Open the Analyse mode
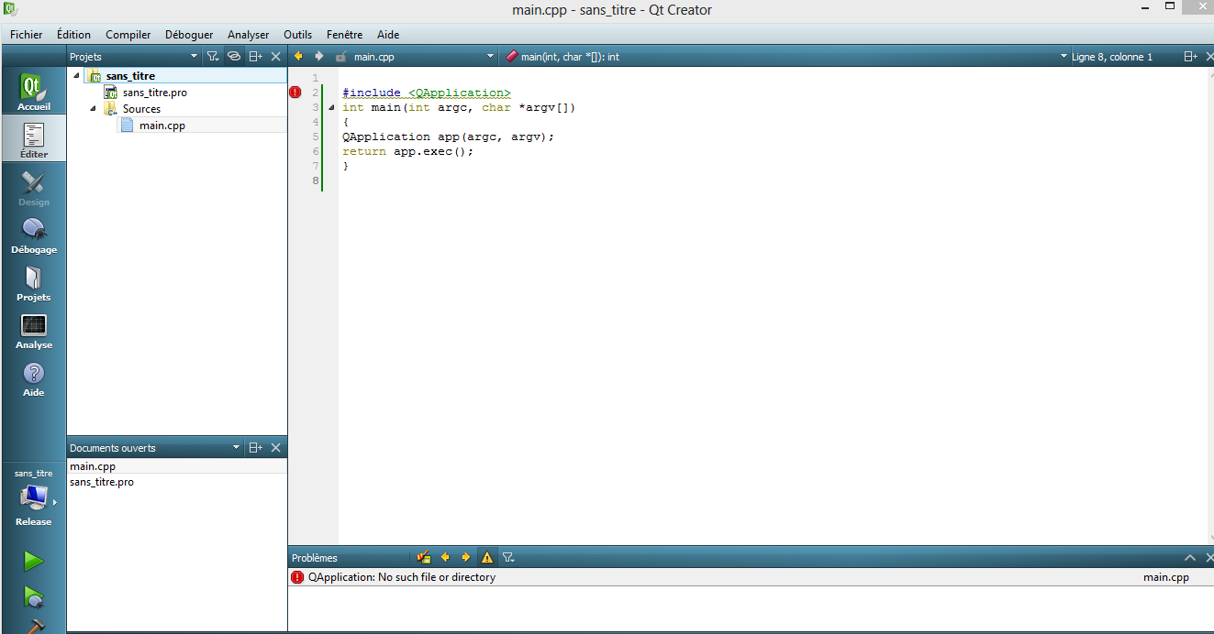 click(x=33, y=330)
